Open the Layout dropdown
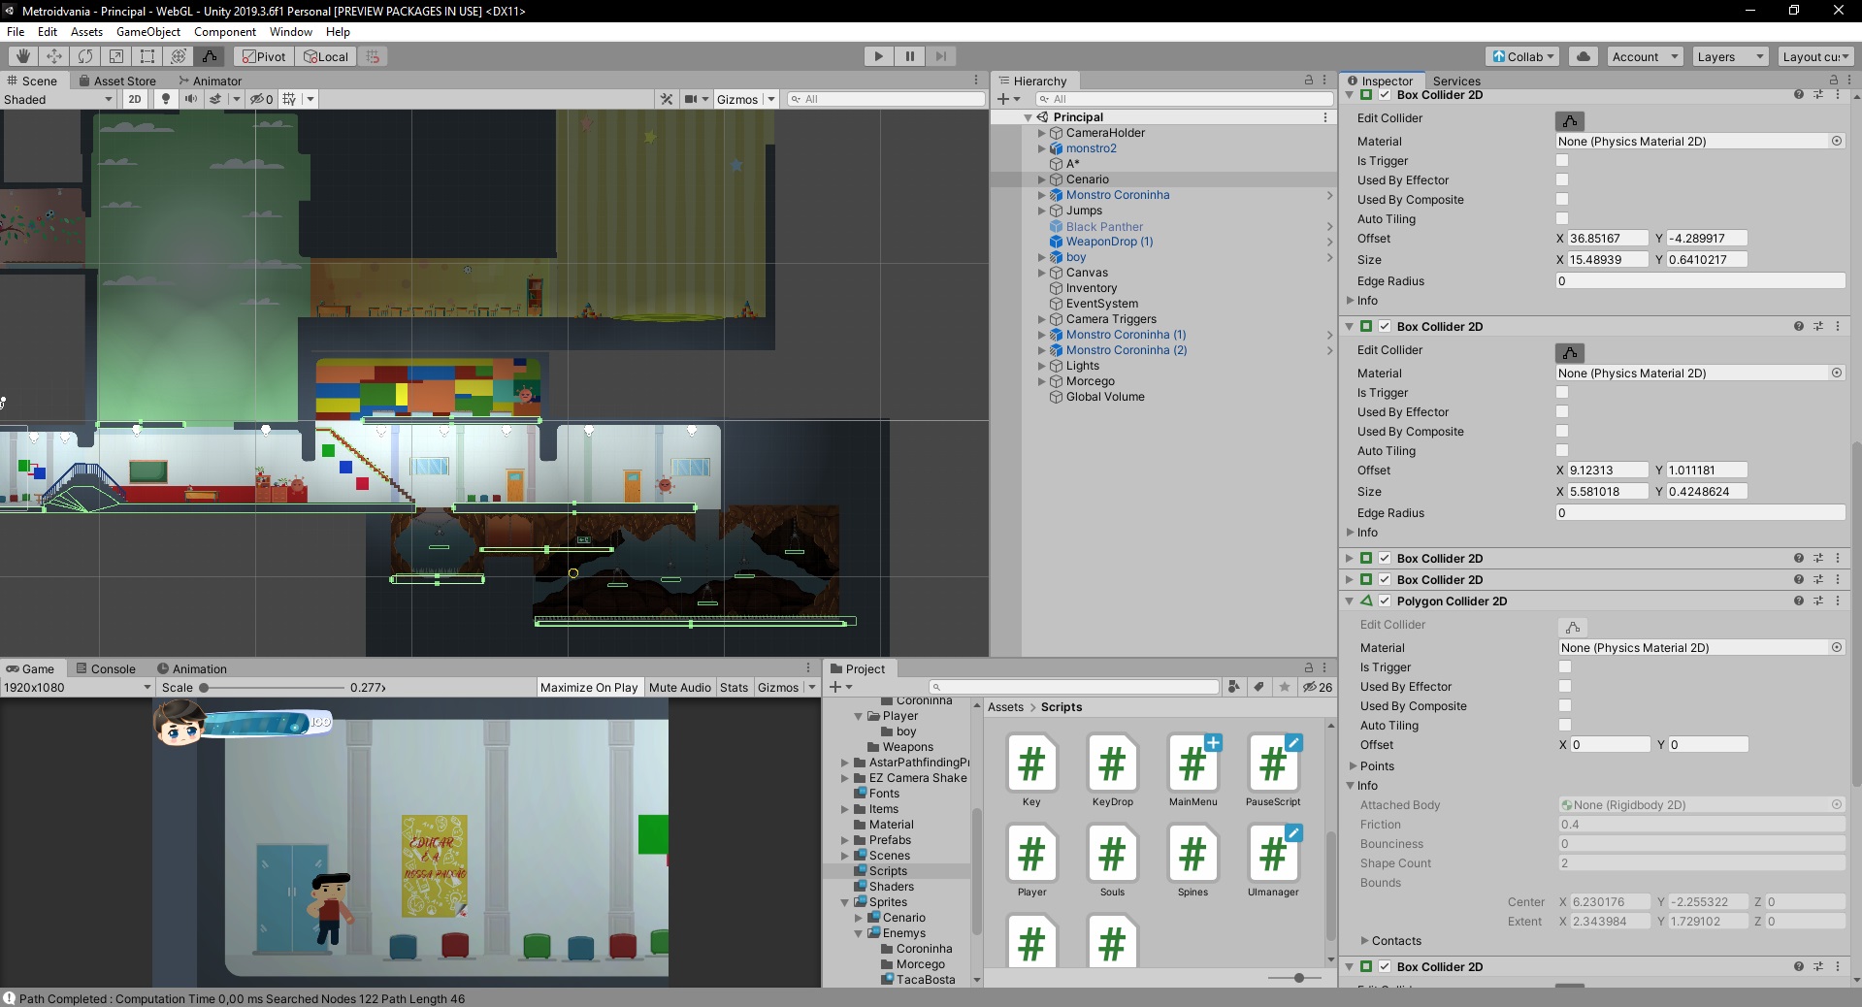This screenshot has width=1862, height=1007. point(1815,56)
